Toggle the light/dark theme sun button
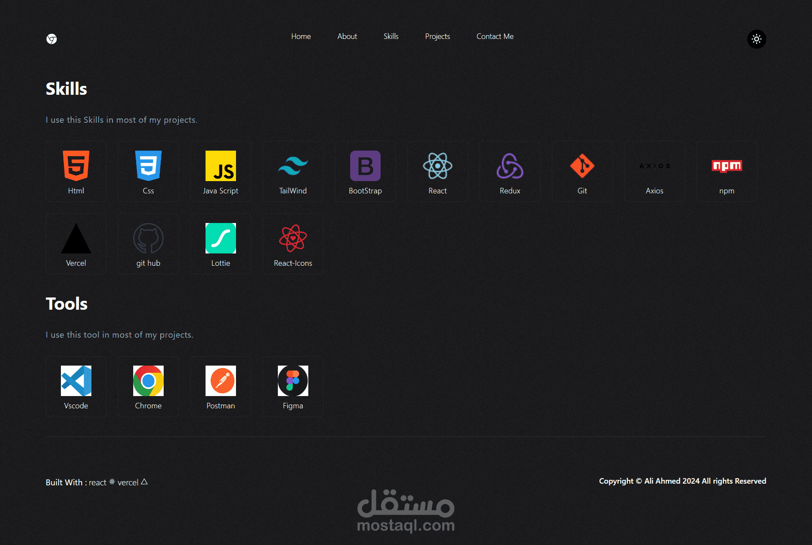812x545 pixels. (756, 39)
